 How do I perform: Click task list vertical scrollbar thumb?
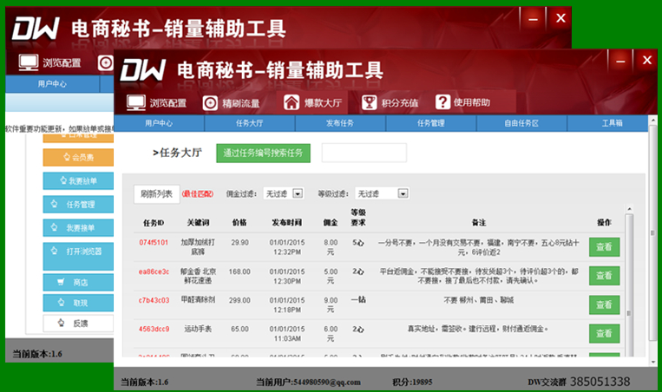[629, 284]
